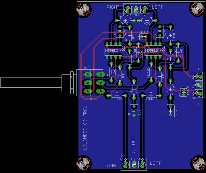Click the LOUDNESS CONTROL silkscreen text

point(85,128)
